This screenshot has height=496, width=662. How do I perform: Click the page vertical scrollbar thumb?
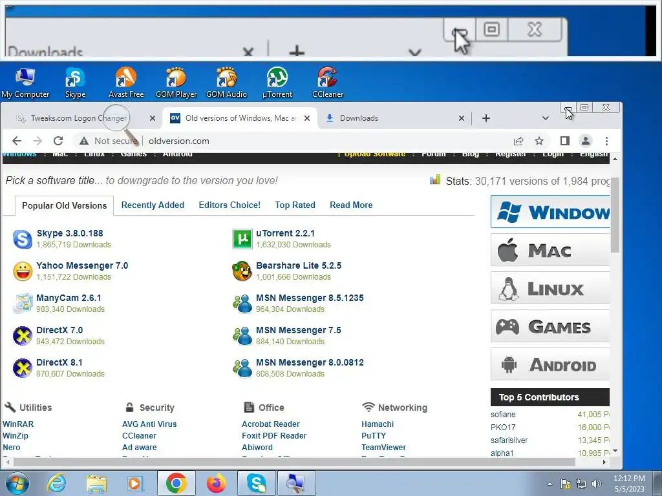coord(615,215)
